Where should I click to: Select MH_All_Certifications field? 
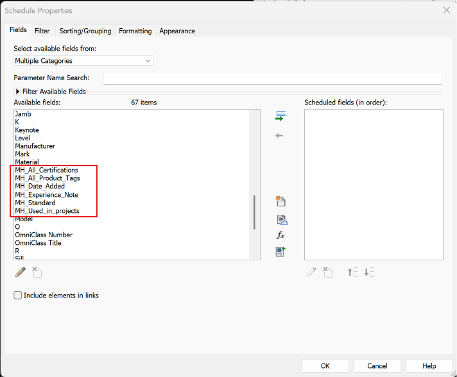click(x=47, y=170)
